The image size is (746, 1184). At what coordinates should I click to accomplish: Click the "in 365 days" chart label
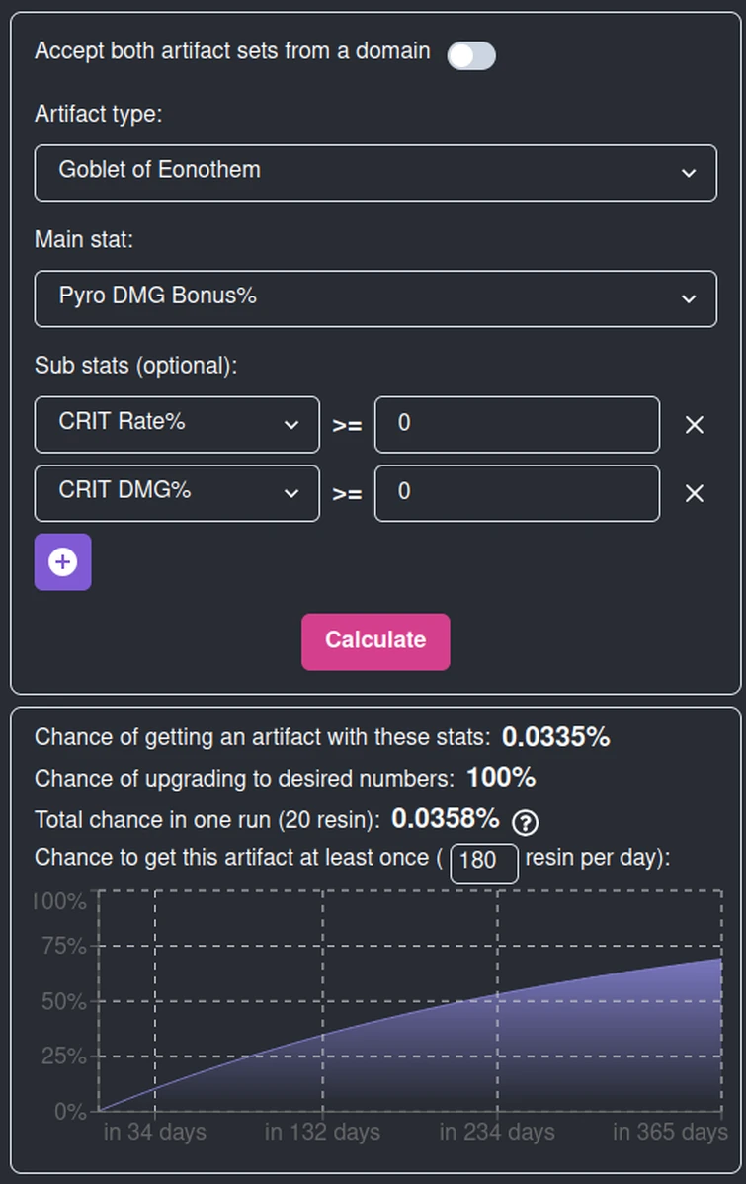coord(670,1132)
